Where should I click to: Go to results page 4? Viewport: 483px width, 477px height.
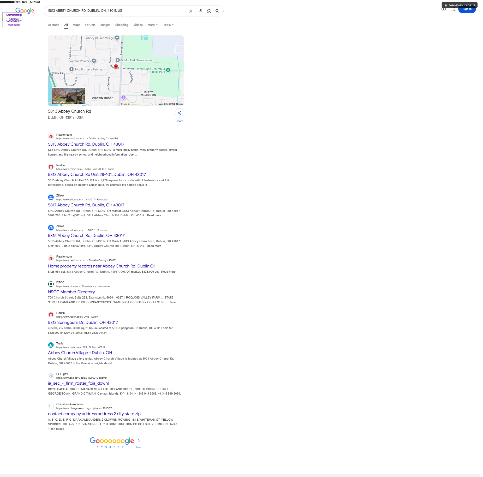[x=110, y=447]
